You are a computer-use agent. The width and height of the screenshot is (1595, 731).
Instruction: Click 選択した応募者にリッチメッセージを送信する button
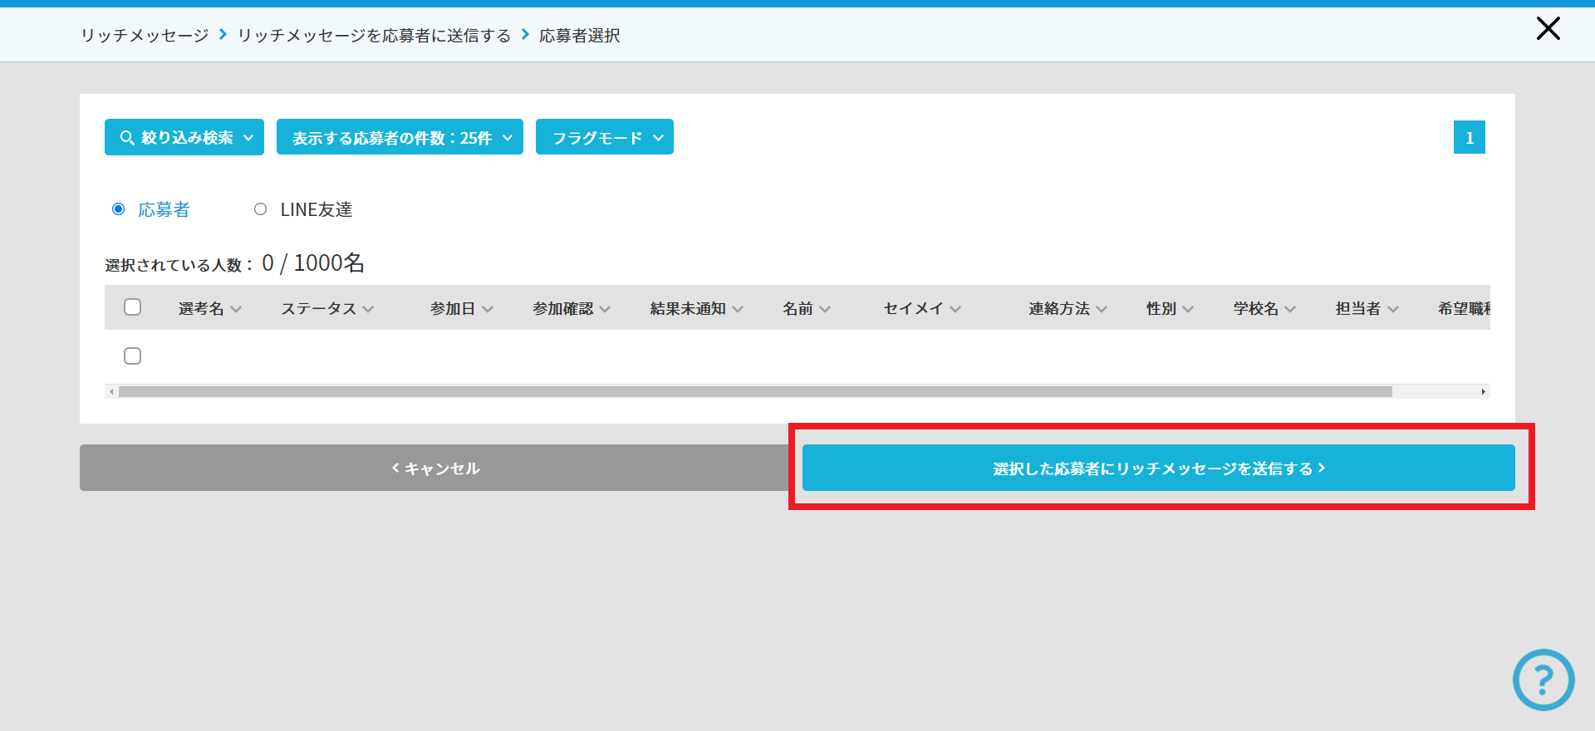click(1158, 468)
